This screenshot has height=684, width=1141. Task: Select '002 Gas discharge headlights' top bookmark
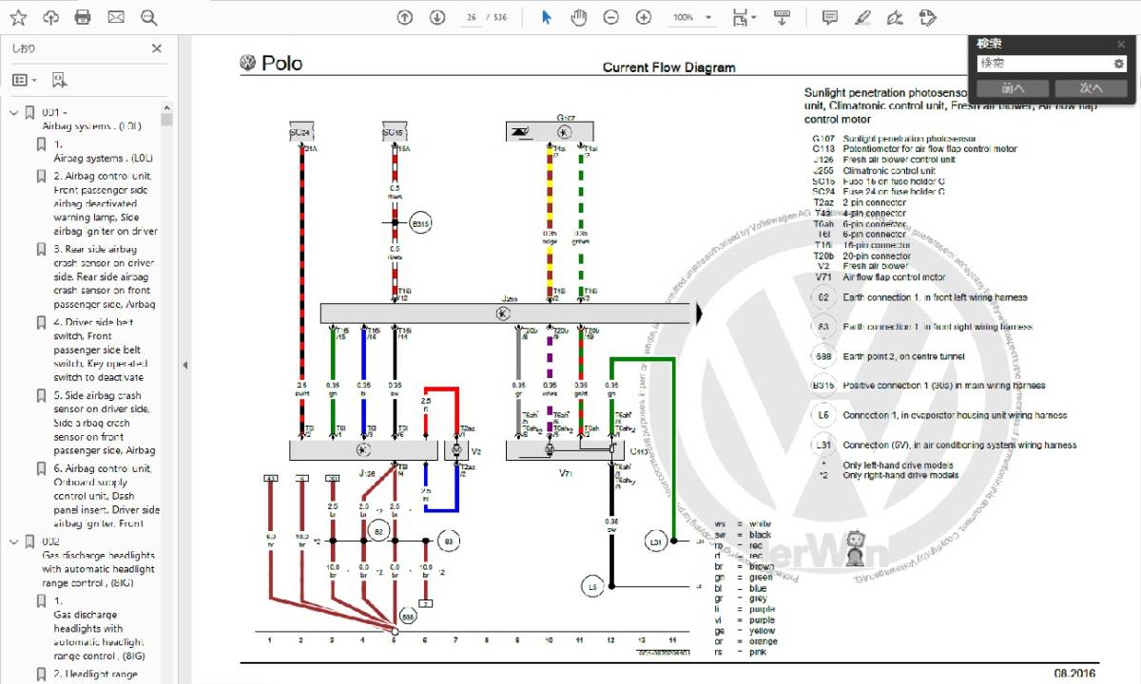point(98,562)
